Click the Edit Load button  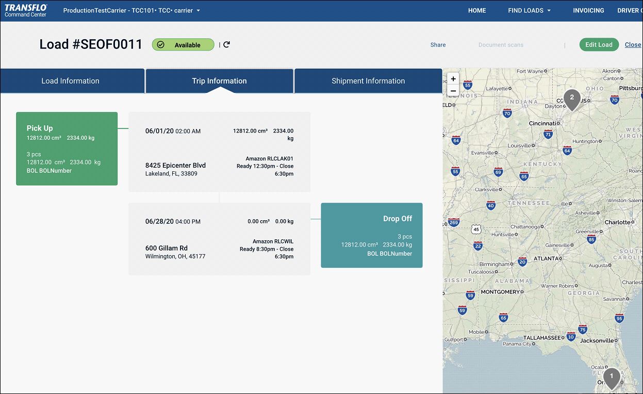pyautogui.click(x=599, y=44)
